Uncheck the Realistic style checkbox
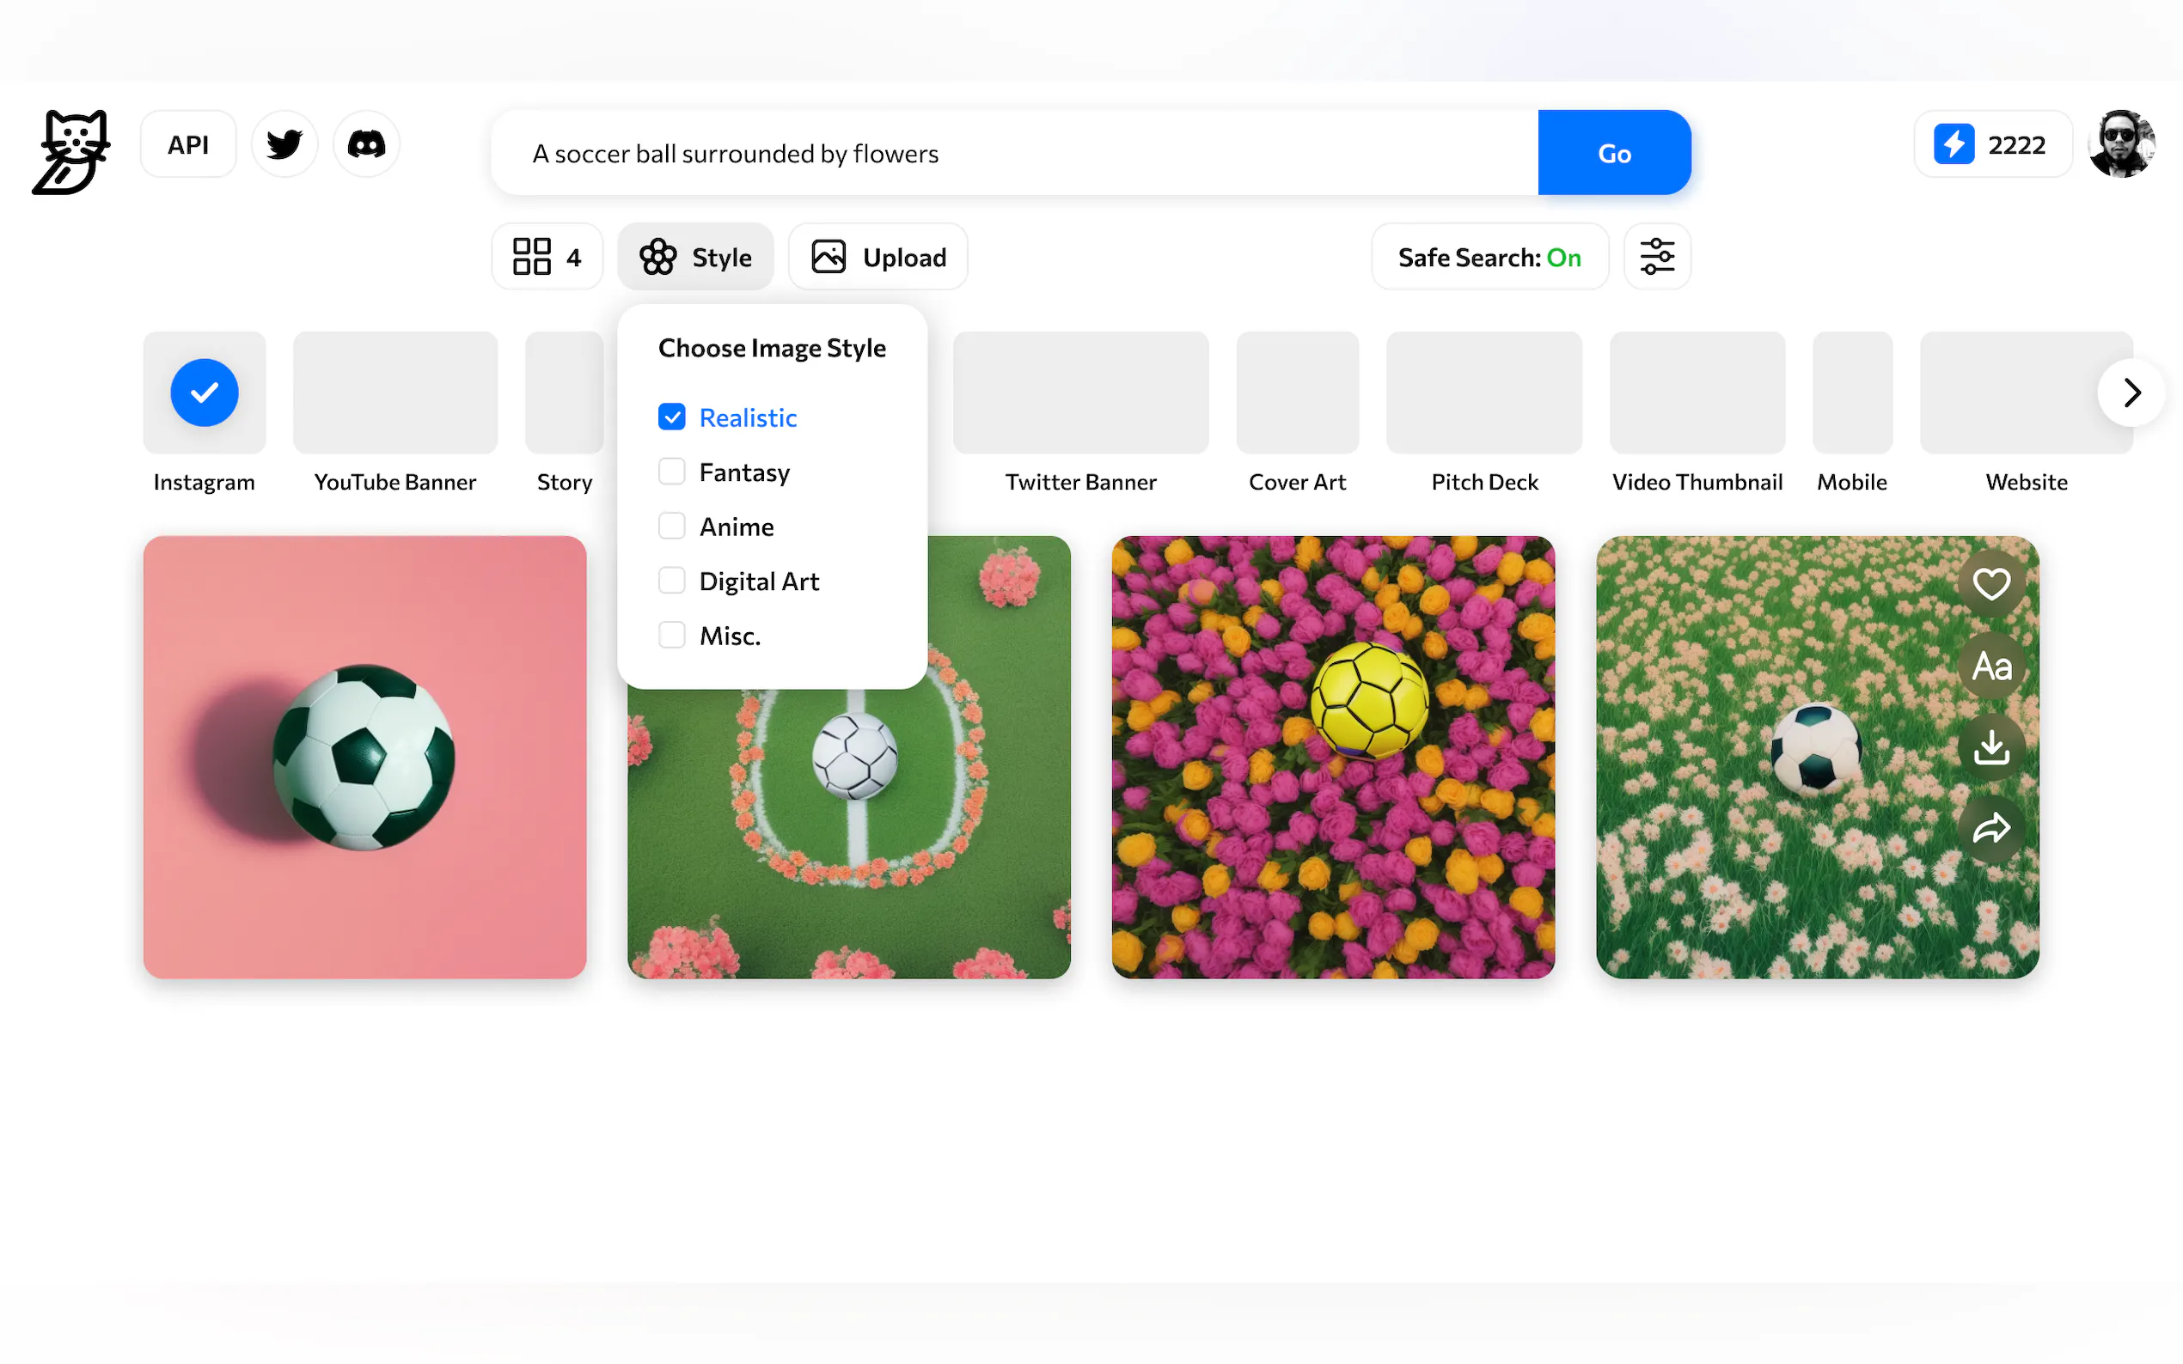The width and height of the screenshot is (2183, 1364). 671,417
